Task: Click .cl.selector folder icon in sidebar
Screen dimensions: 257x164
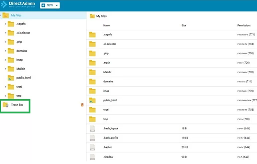Action: (11, 33)
